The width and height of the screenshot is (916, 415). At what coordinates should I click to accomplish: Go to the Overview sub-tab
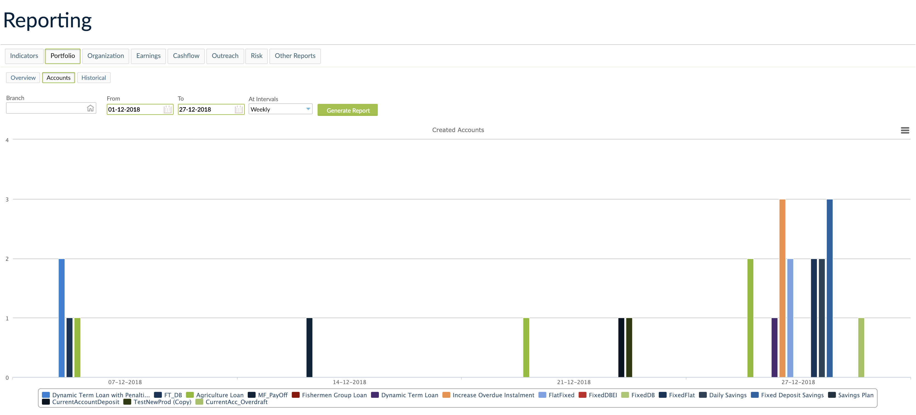point(23,78)
